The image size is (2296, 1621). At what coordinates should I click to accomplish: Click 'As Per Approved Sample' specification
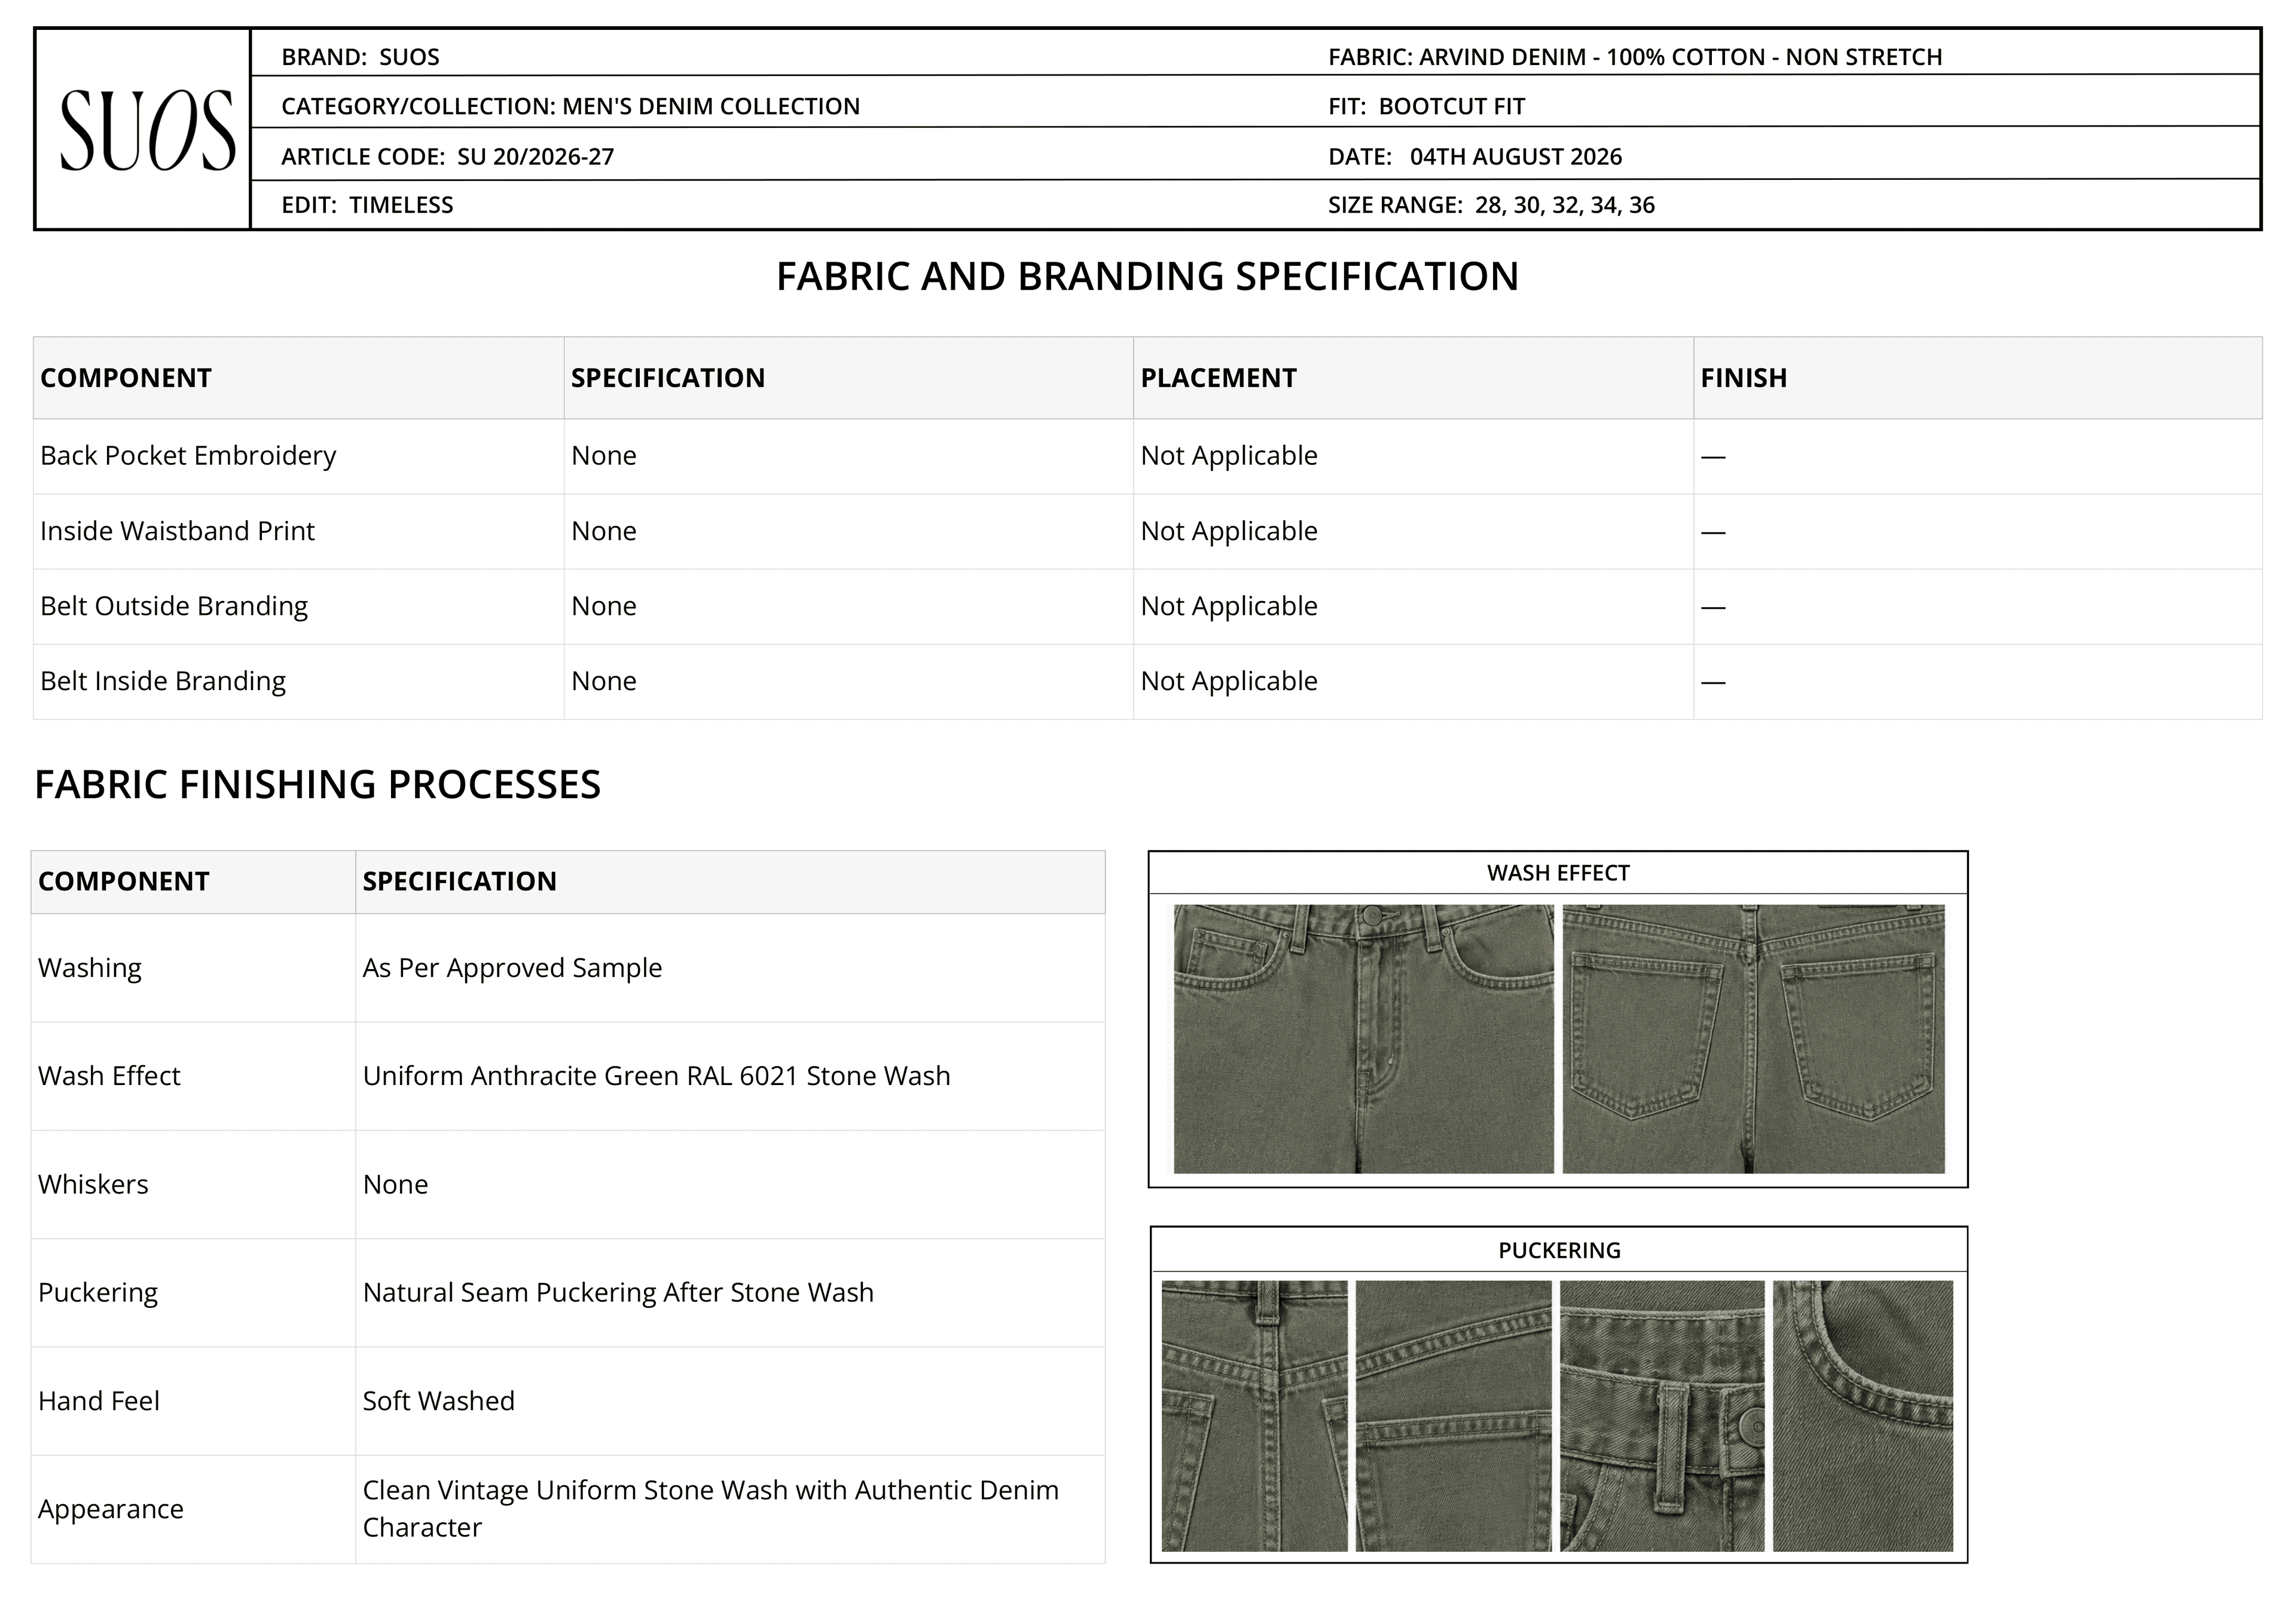512,967
